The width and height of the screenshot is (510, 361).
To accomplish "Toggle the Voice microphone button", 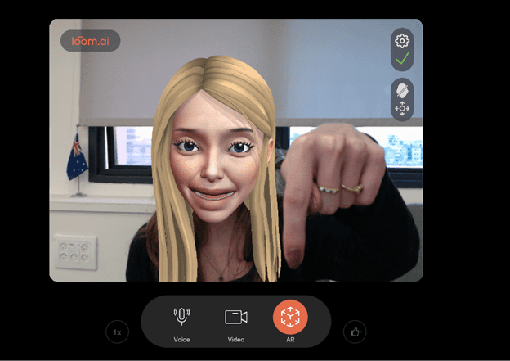I will click(181, 317).
